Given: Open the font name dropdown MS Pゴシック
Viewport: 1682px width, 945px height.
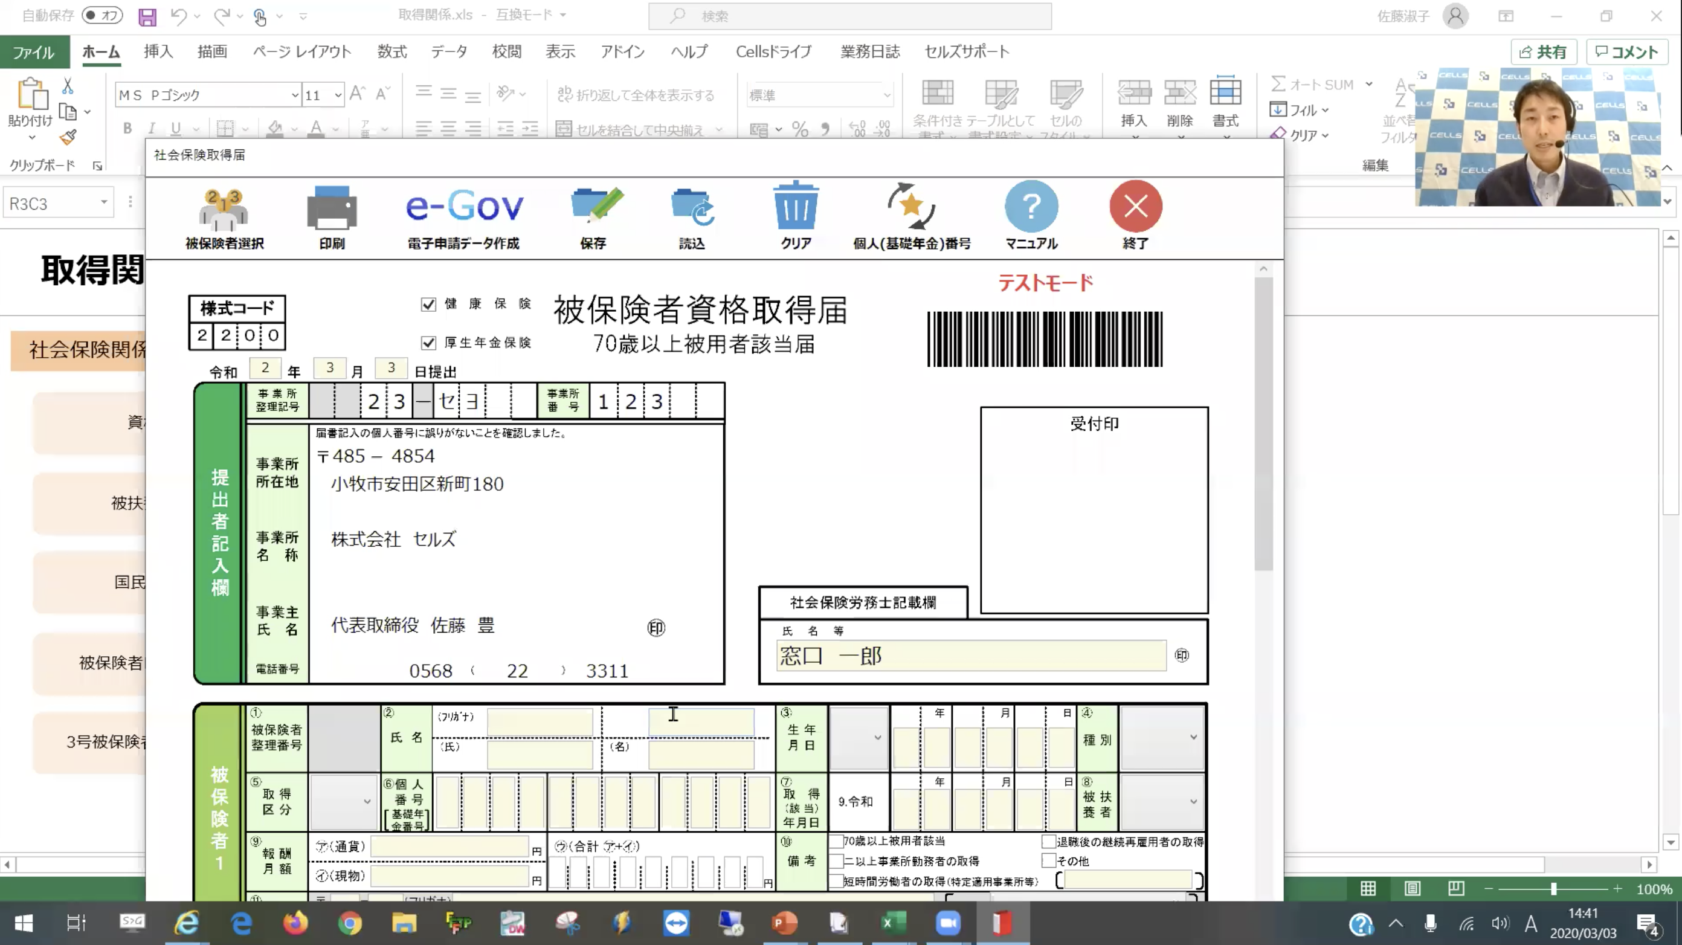Looking at the screenshot, I should [294, 95].
